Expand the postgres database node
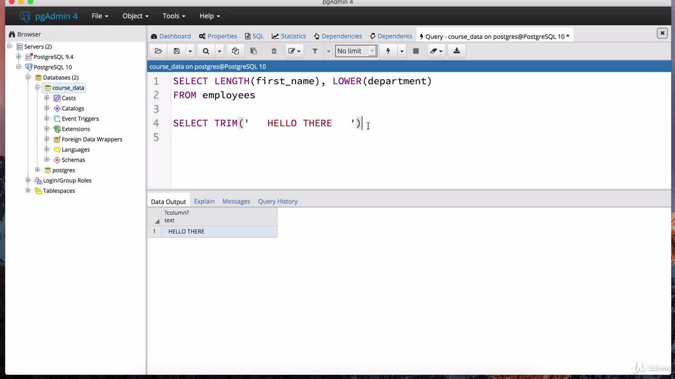Screen dimensions: 675x379 [37, 169]
